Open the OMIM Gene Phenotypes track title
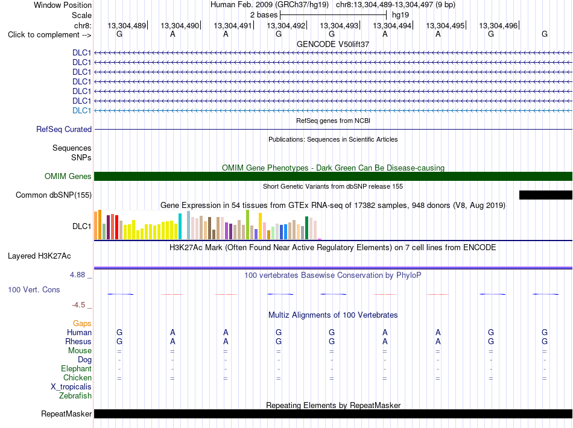Viewport: 573px width, 428px height. coord(333,168)
